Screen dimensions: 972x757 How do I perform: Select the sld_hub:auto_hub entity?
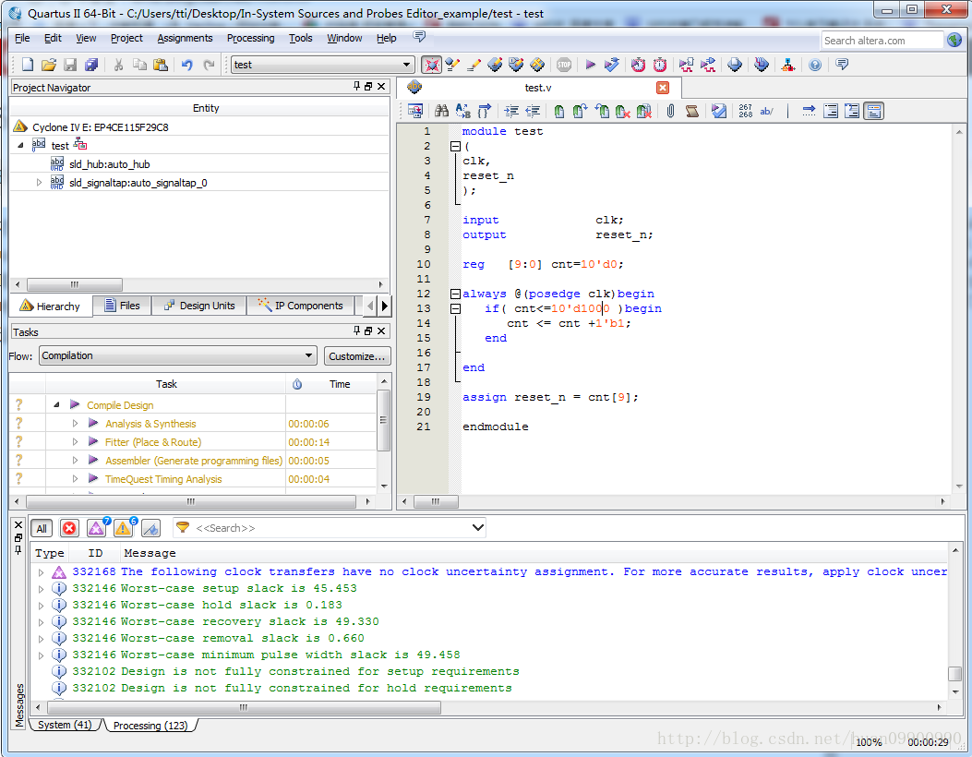tap(109, 164)
